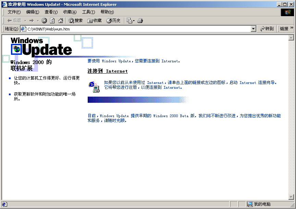The width and height of the screenshot is (296, 209).
Task: Click the page icon in the address bar
Action: tap(23, 29)
